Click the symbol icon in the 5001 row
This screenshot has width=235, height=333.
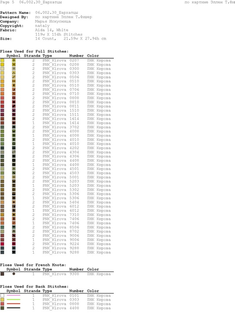coord(14,177)
